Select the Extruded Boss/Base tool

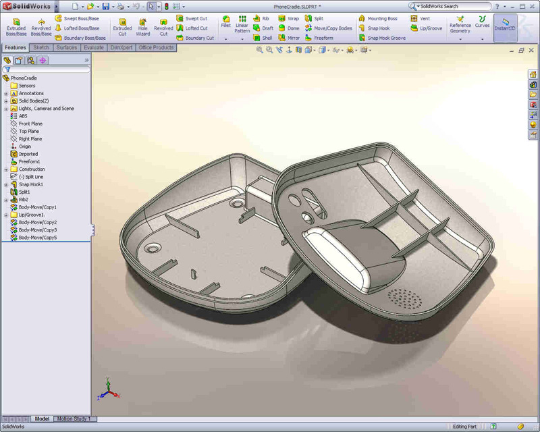[x=16, y=27]
